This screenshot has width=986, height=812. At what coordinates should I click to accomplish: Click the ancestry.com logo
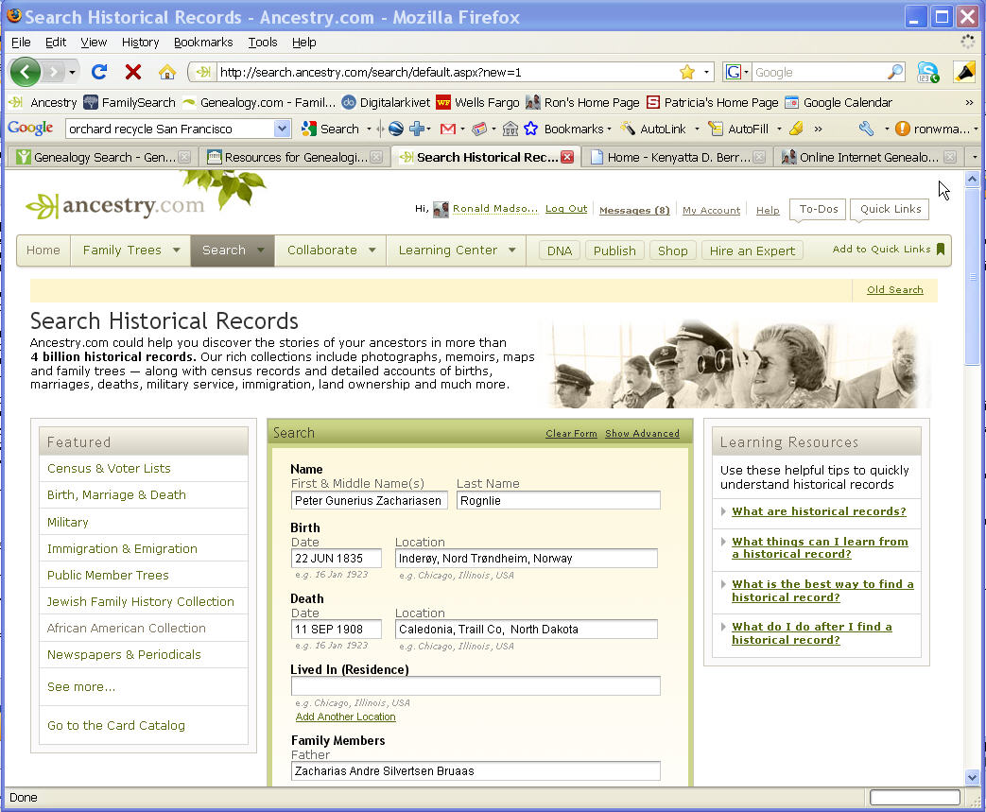point(115,205)
